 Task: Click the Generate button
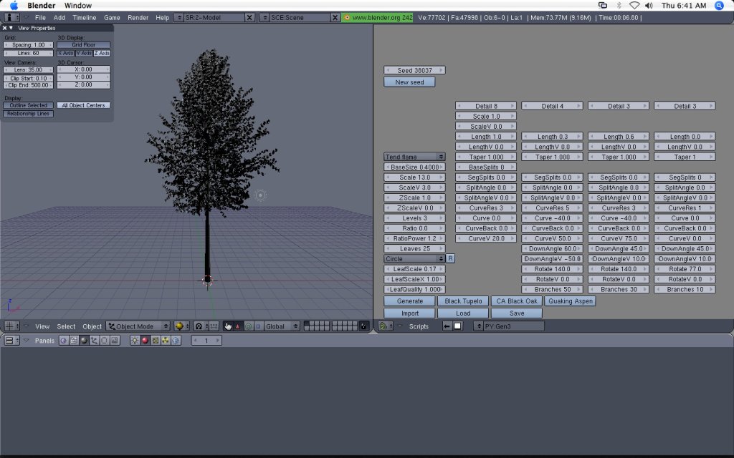[409, 301]
